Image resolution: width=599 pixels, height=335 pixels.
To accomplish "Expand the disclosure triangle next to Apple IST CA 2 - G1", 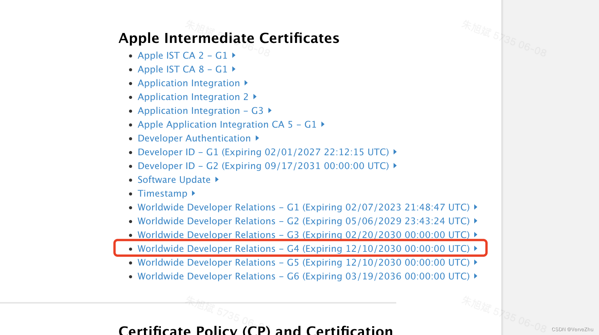I will point(234,55).
